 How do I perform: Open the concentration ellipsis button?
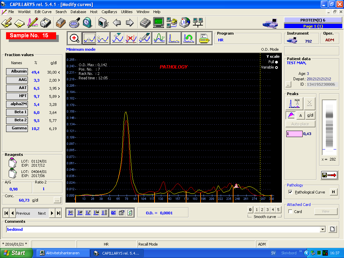point(57,200)
